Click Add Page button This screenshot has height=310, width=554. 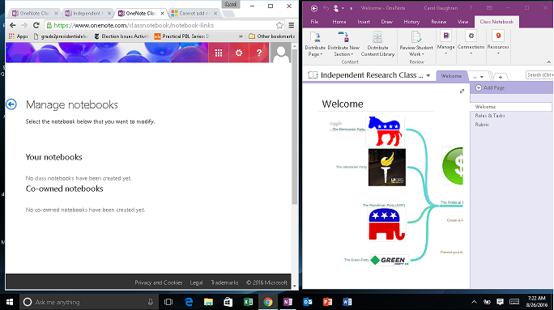click(490, 87)
